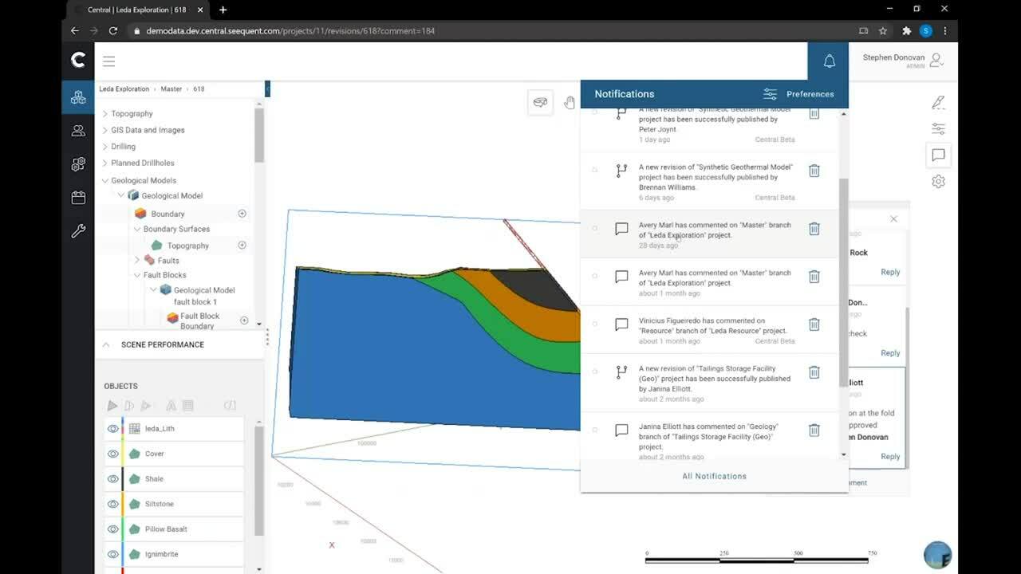Screen dimensions: 1021x574
Task: Open Brennan Williams Synthetic Geothermal Model notification
Action: point(710,181)
